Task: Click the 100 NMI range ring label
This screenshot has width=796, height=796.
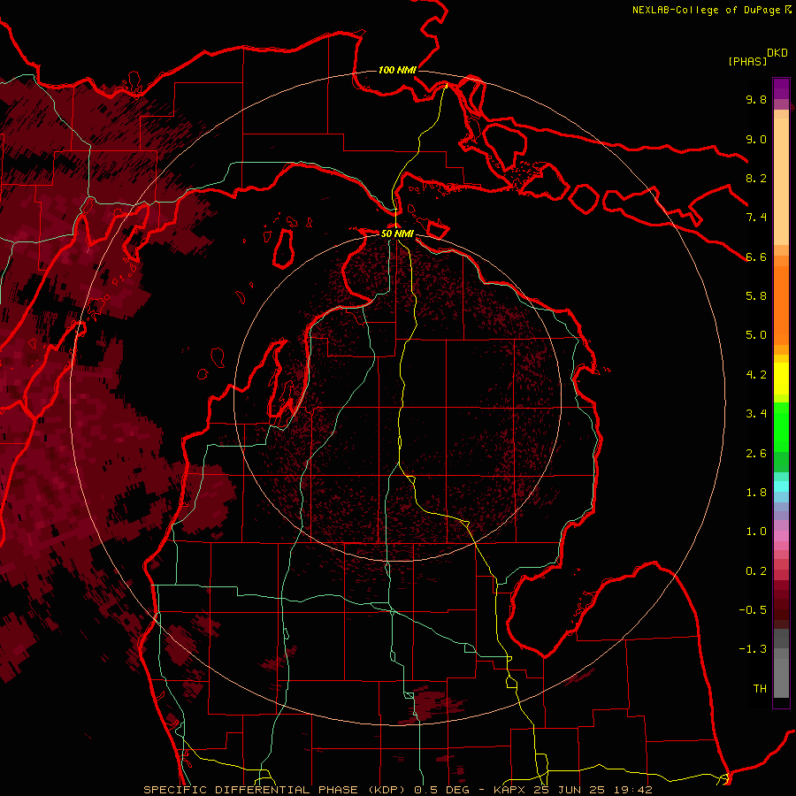Action: (397, 70)
